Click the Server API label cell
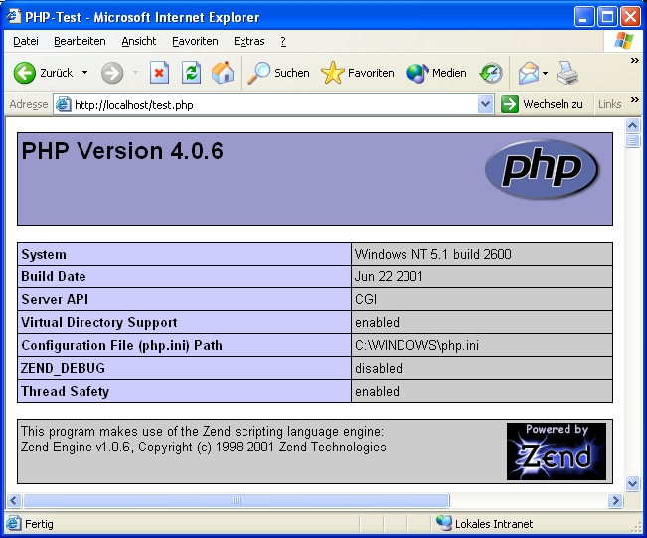Viewport: 647px width, 538px height. [184, 299]
